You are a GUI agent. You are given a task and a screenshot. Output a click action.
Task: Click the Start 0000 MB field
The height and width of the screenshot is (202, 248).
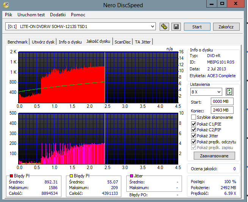222,101
